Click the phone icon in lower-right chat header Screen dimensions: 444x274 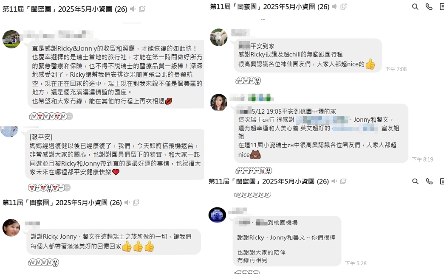(429, 181)
